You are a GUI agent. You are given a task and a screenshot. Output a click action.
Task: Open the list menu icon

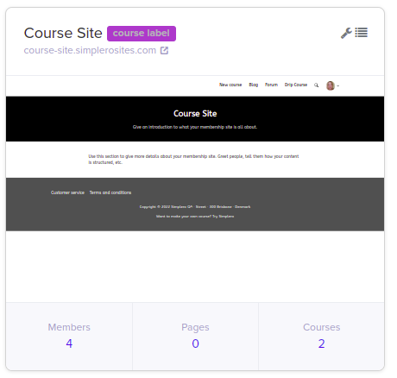[361, 33]
